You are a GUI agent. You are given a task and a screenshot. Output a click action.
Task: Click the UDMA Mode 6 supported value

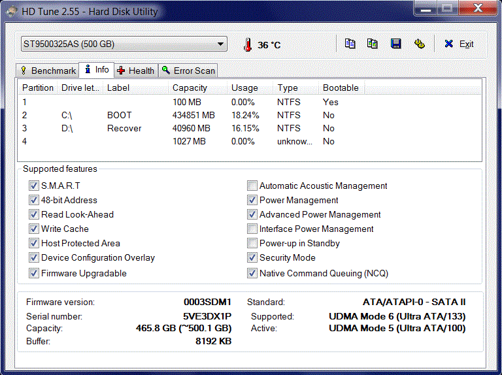(397, 316)
